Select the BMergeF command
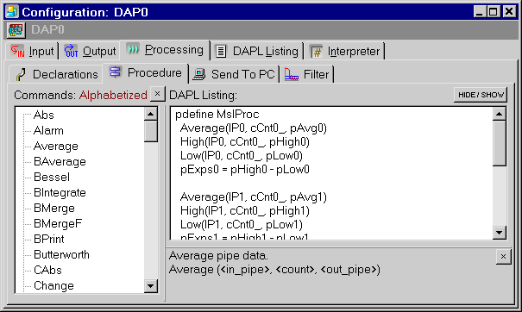Image resolution: width=522 pixels, height=312 pixels. (58, 223)
